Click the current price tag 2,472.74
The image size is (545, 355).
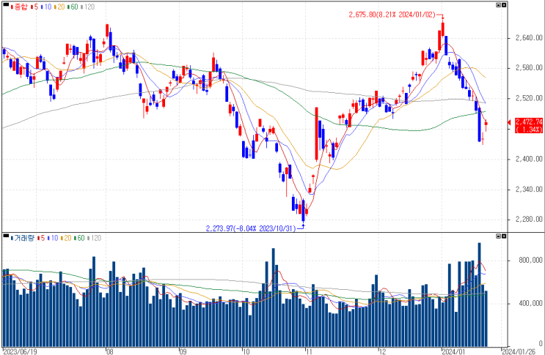(529, 125)
